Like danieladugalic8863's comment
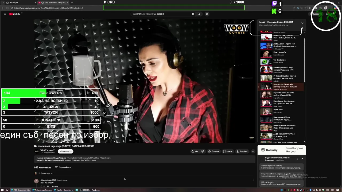The image size is (342, 192). pyautogui.click(x=41, y=186)
